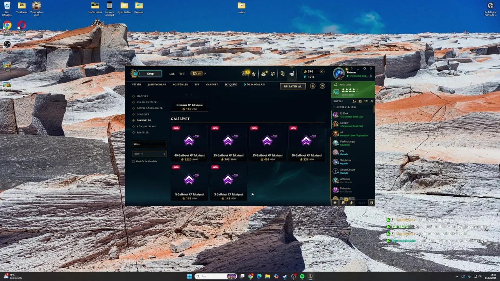The height and width of the screenshot is (281, 500).
Task: Select the SİMGELER sidebar category
Action: [x=143, y=114]
